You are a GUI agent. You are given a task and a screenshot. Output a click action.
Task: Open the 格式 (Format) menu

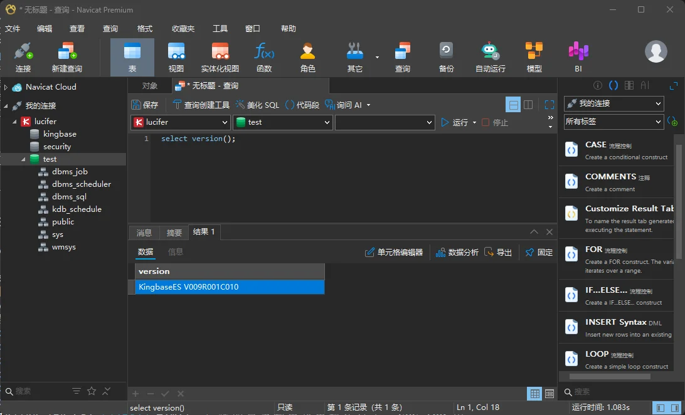click(145, 29)
